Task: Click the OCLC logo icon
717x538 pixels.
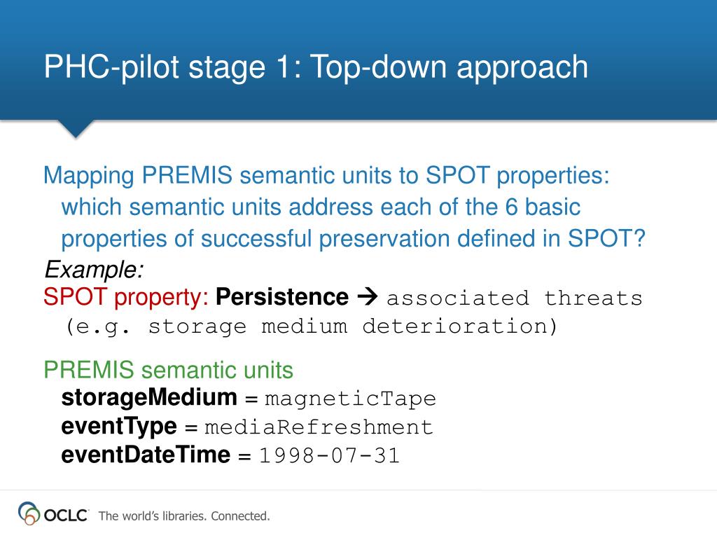Action: (29, 513)
